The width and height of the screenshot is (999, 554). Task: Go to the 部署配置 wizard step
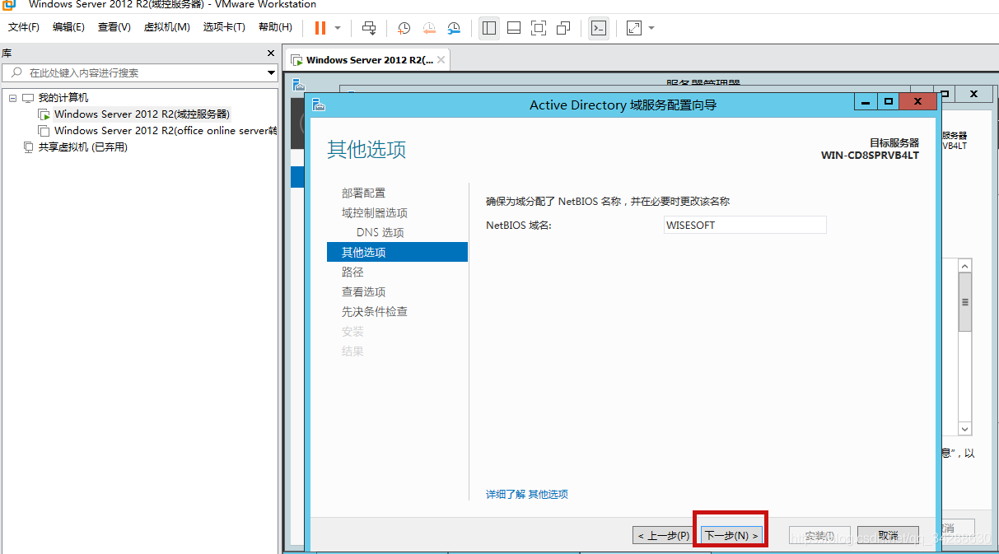point(363,193)
